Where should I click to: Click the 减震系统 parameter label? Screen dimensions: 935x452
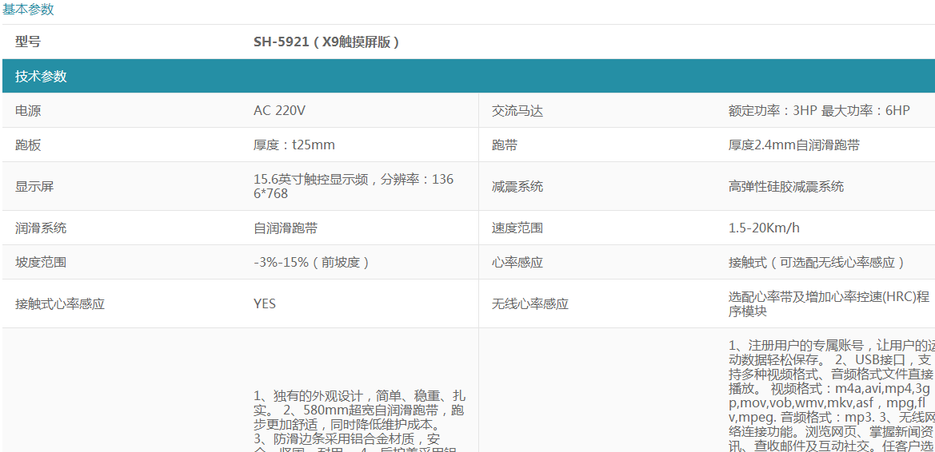[x=517, y=187]
